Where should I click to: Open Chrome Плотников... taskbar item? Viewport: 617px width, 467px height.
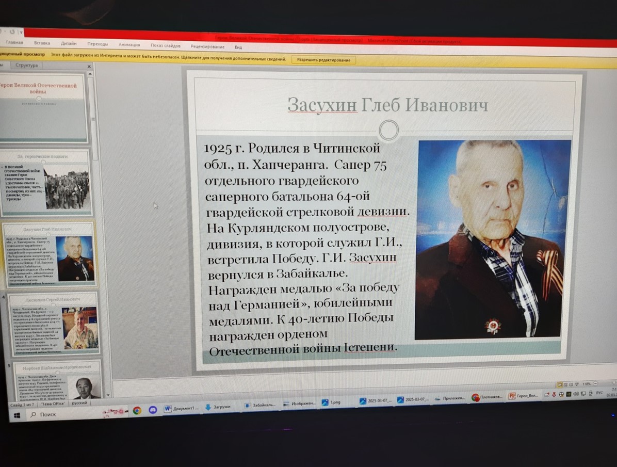487,397
